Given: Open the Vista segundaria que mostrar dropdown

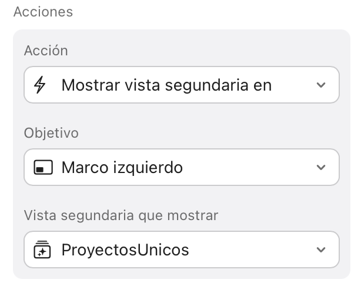Looking at the screenshot, I should click(x=182, y=250).
